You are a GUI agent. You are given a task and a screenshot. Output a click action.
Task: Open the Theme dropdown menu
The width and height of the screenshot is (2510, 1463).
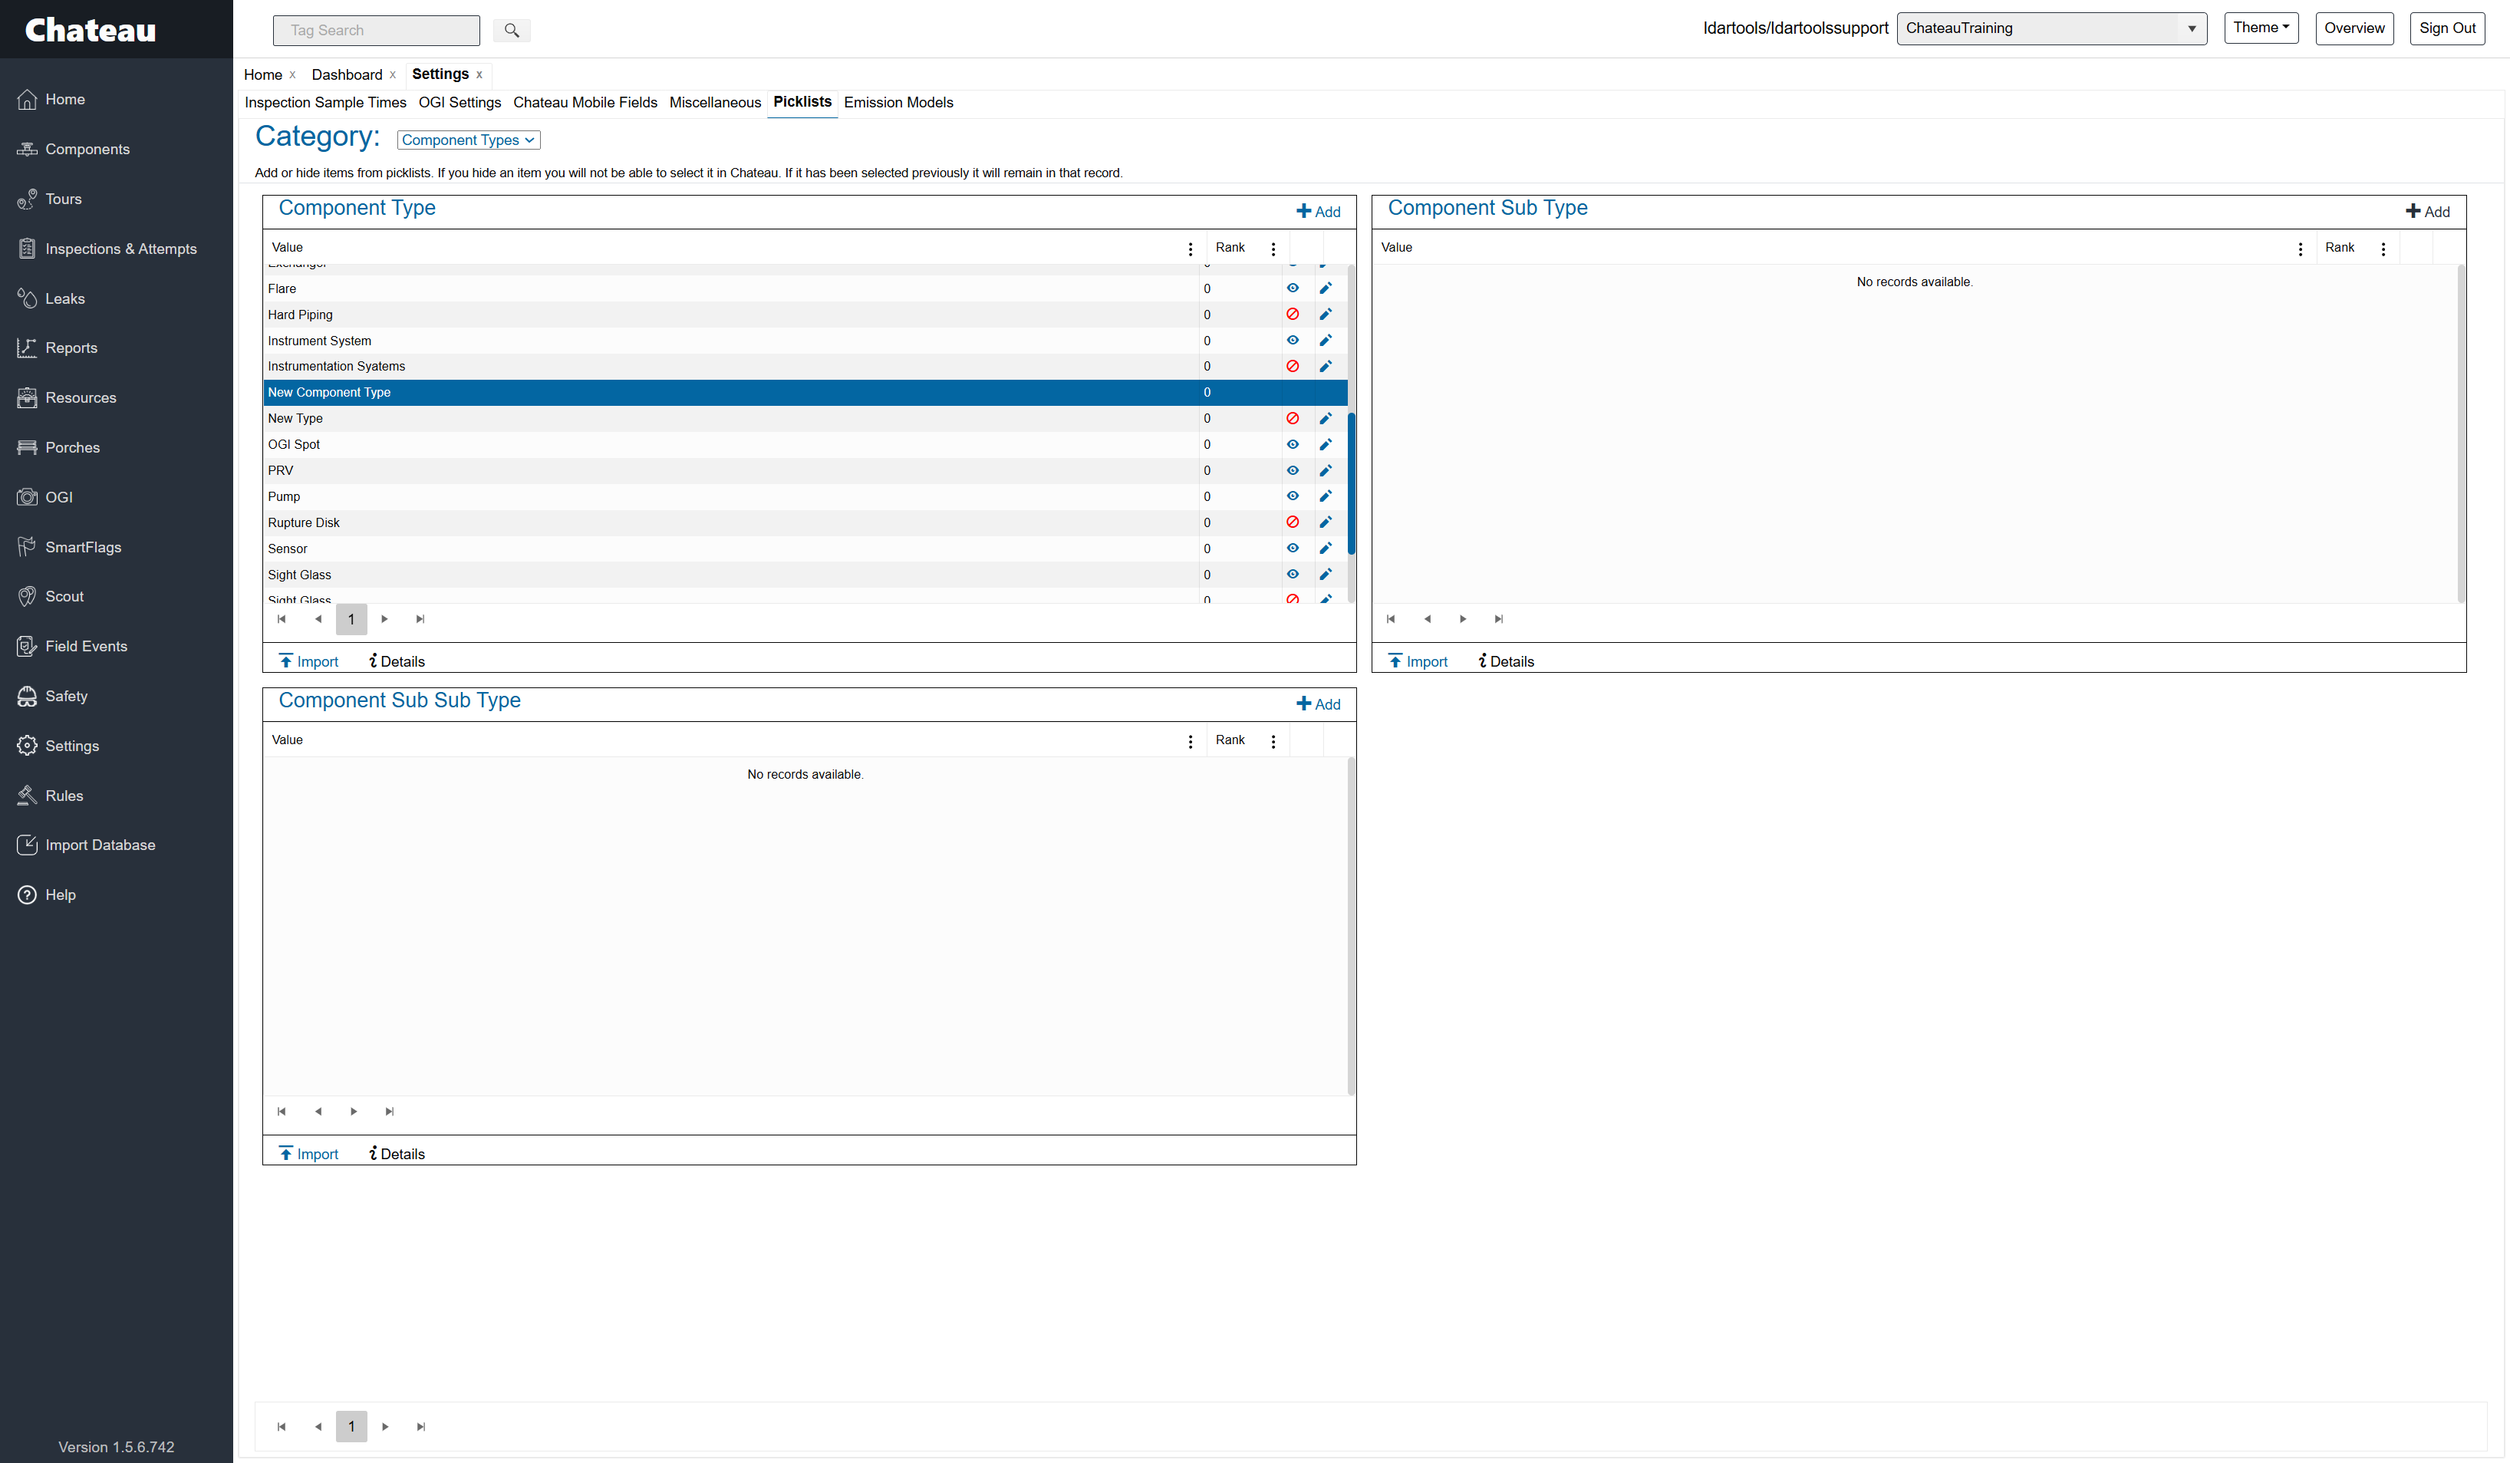point(2260,28)
